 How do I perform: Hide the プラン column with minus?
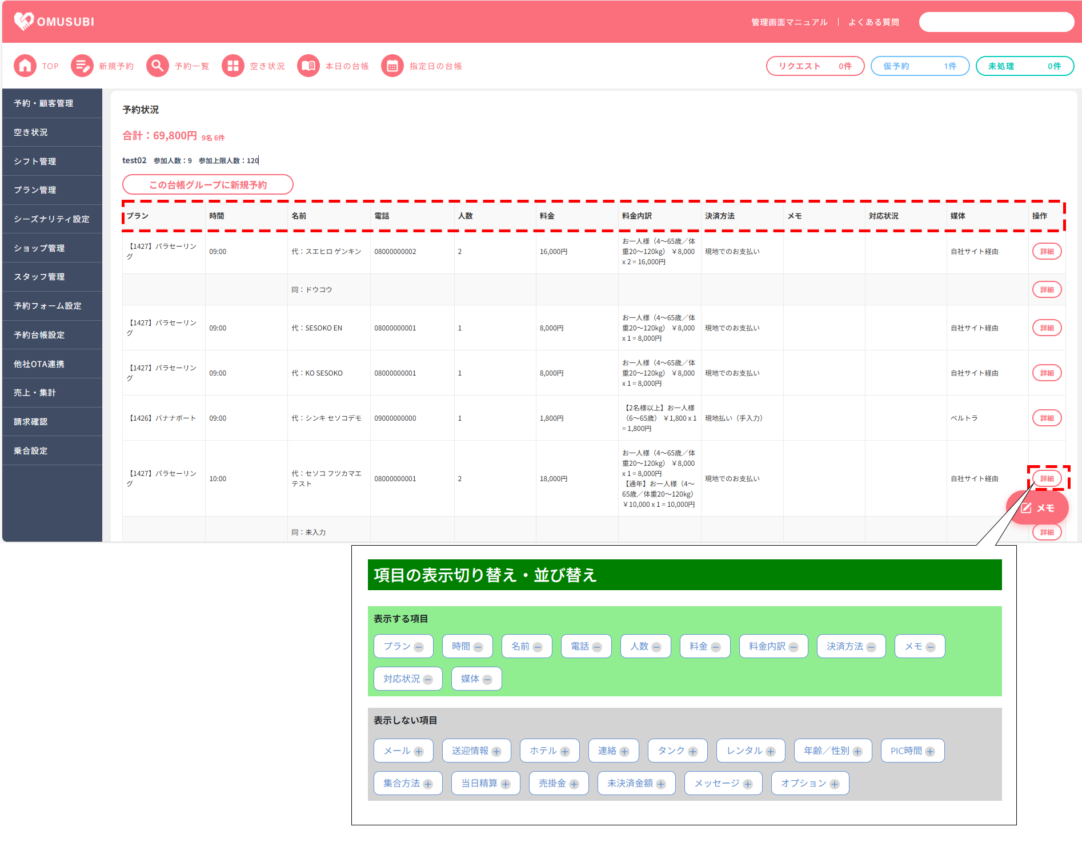click(x=419, y=647)
